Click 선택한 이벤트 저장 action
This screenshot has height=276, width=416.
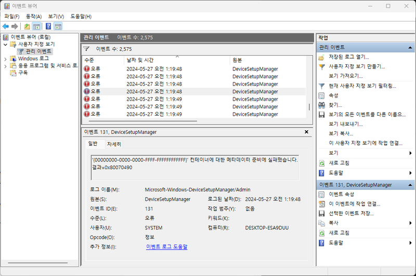point(351,213)
